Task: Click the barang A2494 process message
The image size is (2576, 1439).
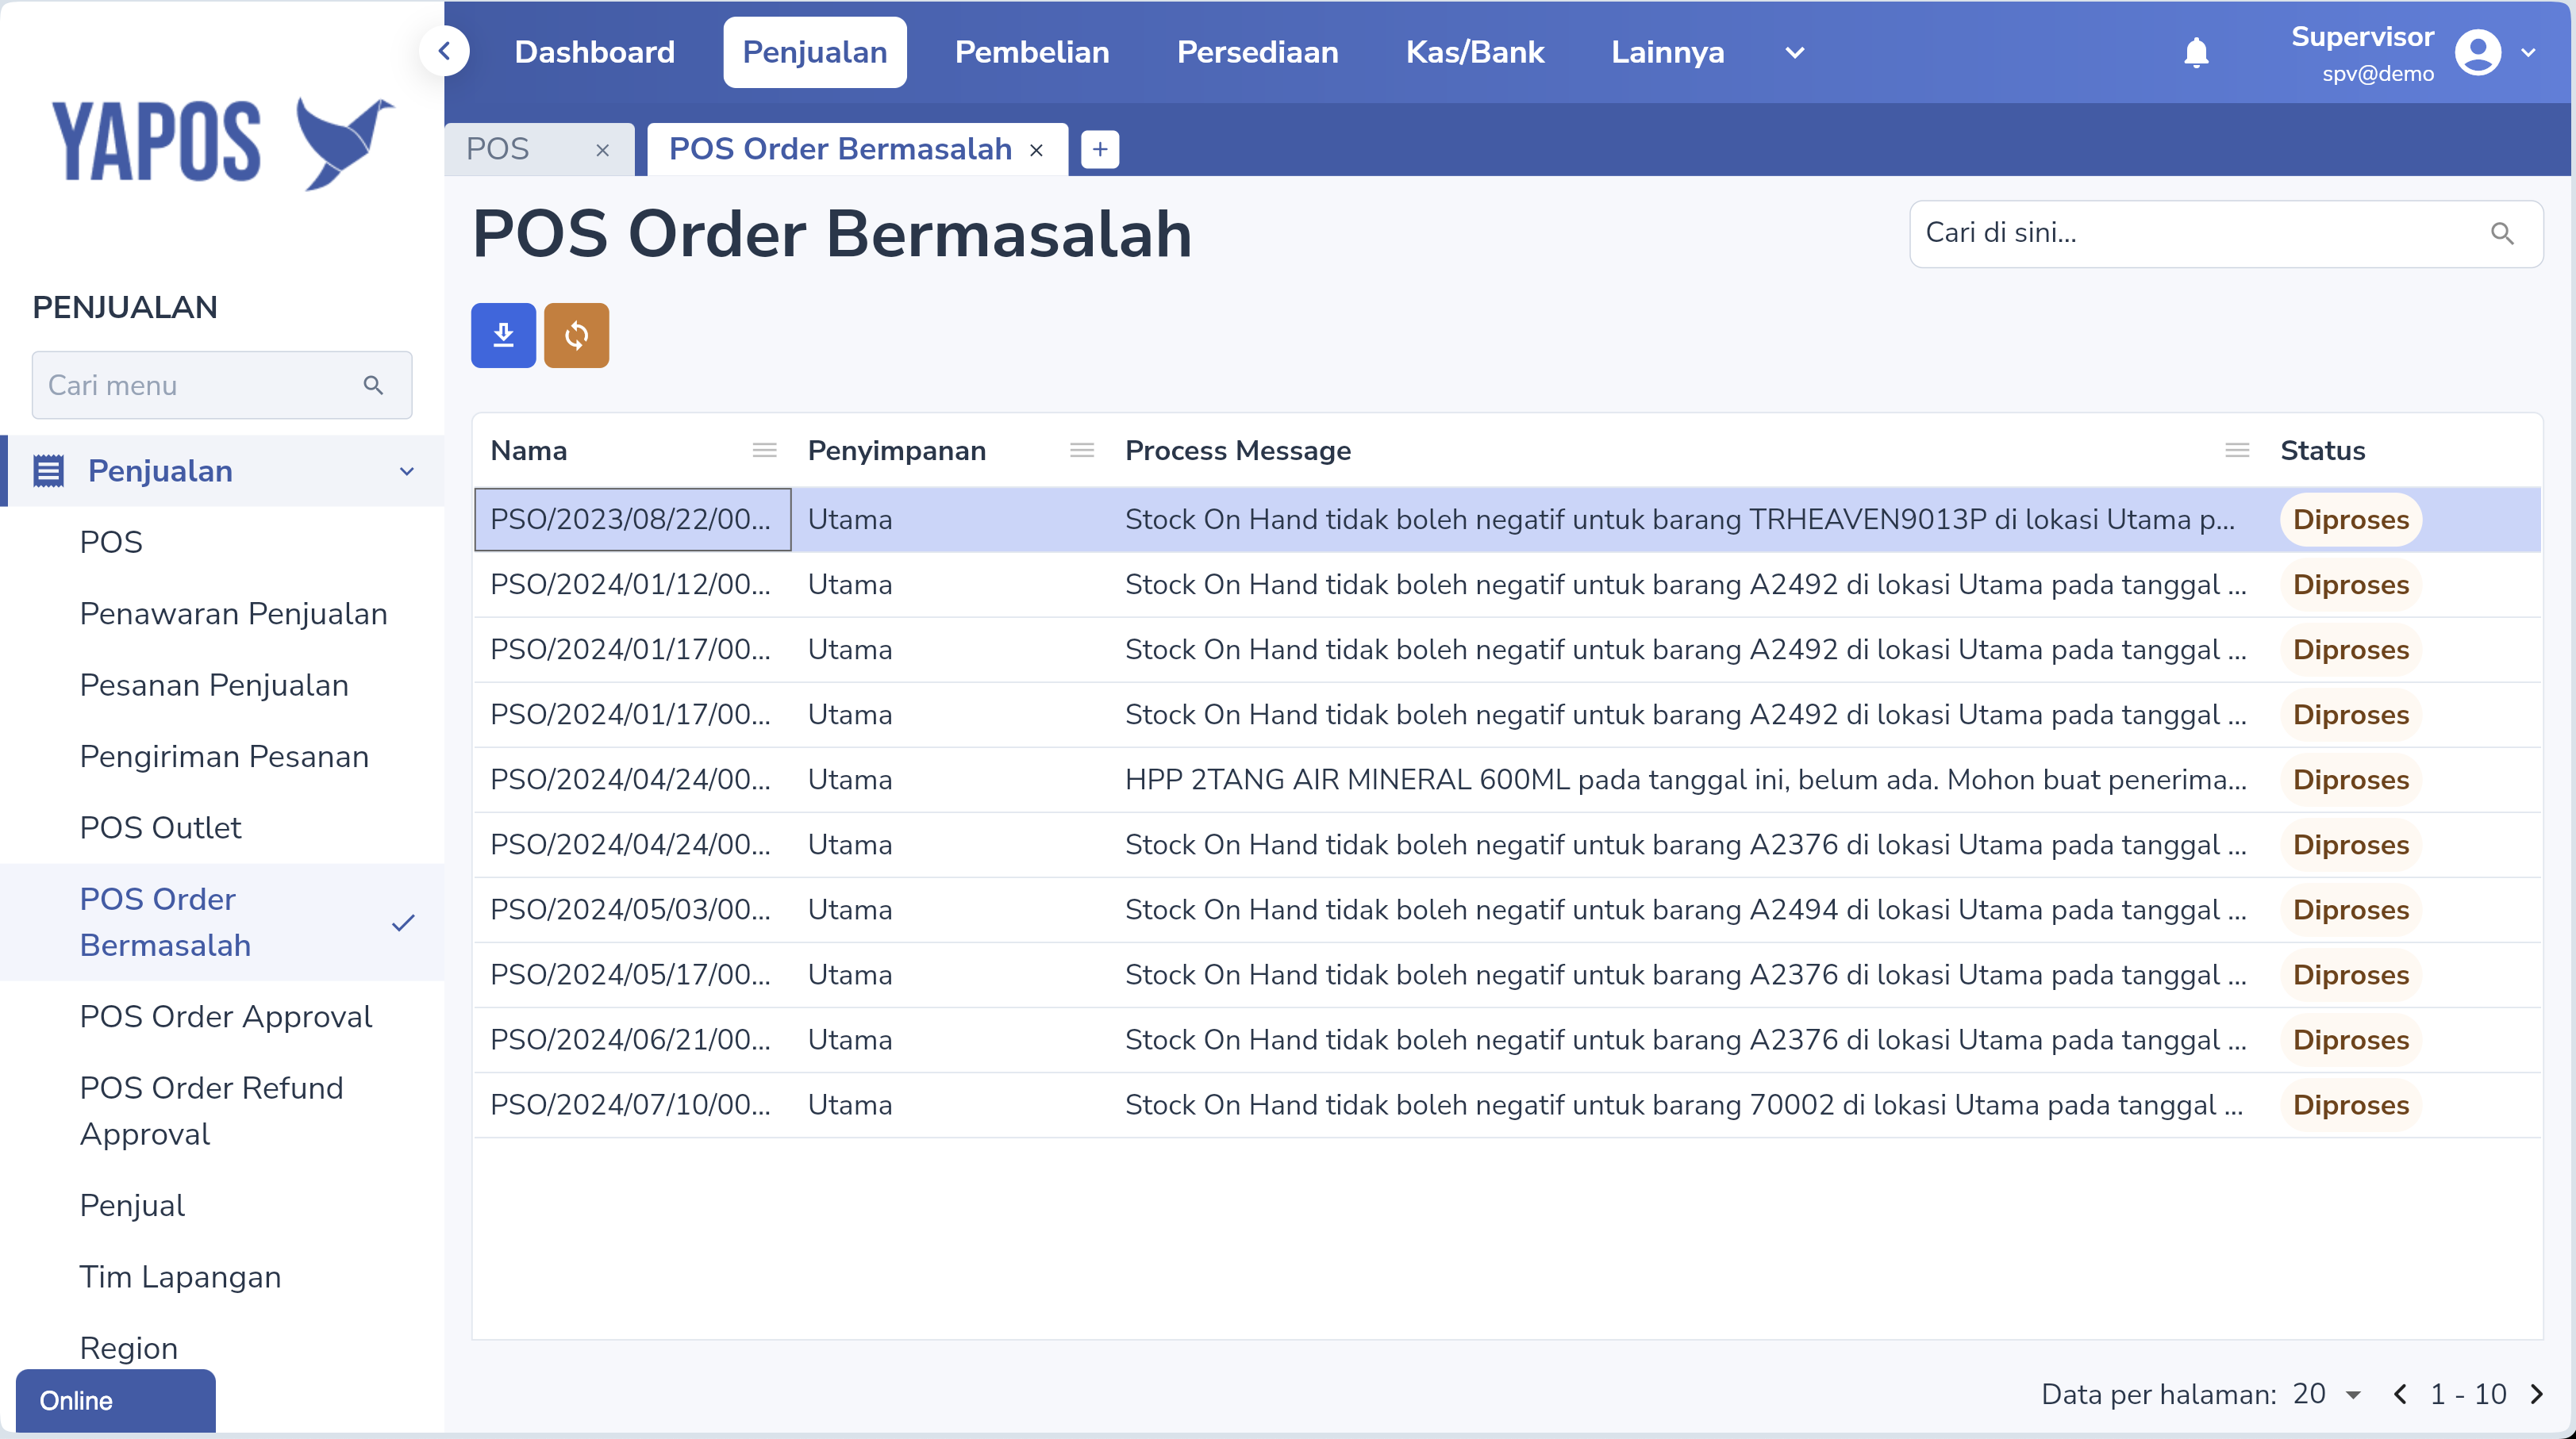Action: pyautogui.click(x=1686, y=909)
